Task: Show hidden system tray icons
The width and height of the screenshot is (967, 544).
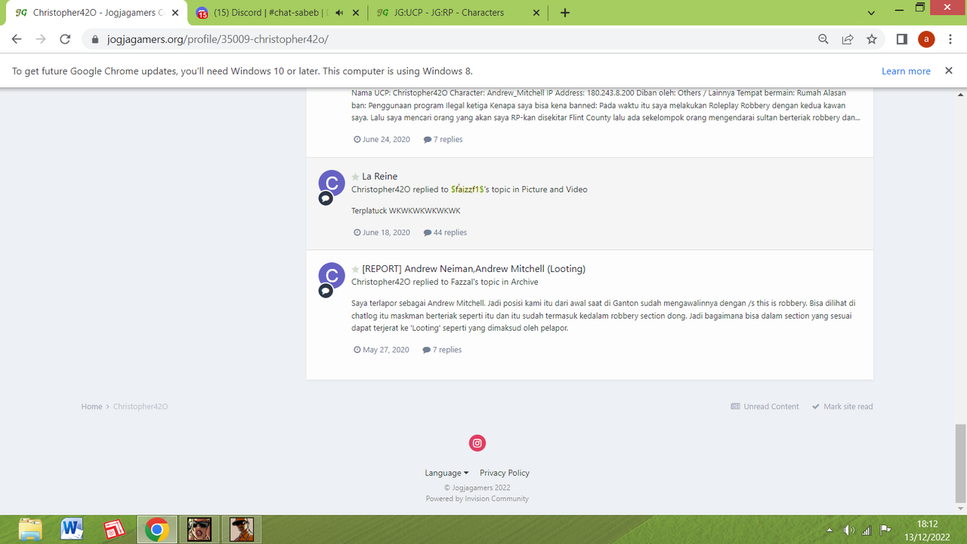Action: pyautogui.click(x=830, y=530)
